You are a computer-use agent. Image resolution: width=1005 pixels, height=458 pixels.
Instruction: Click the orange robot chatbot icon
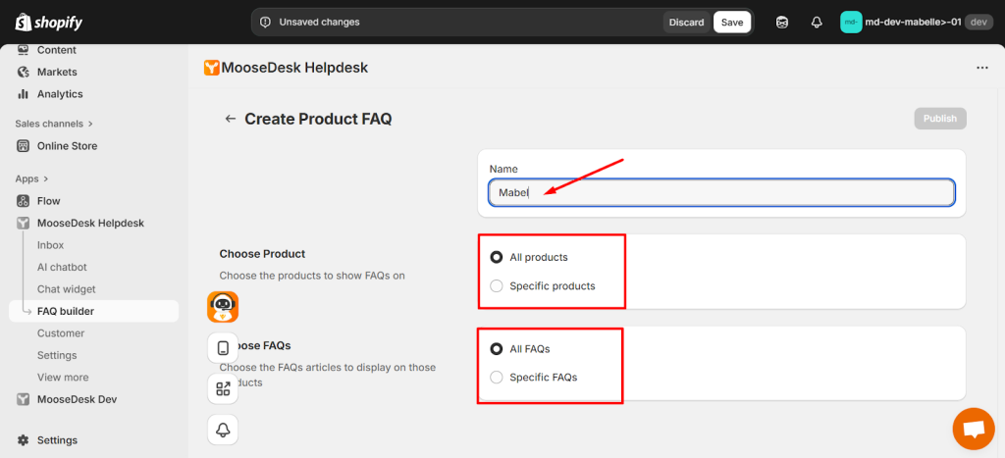tap(223, 307)
